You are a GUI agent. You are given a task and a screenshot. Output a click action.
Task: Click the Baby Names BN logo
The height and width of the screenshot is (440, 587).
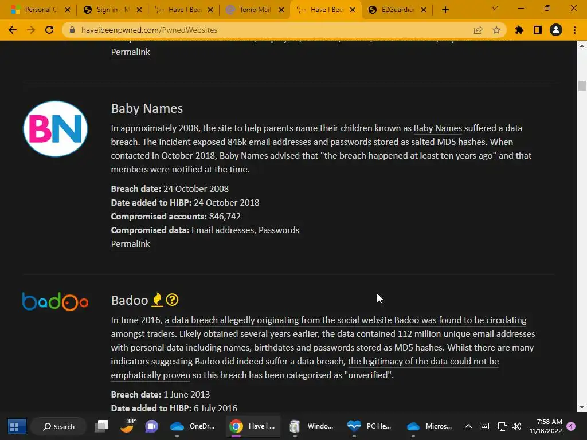click(56, 129)
